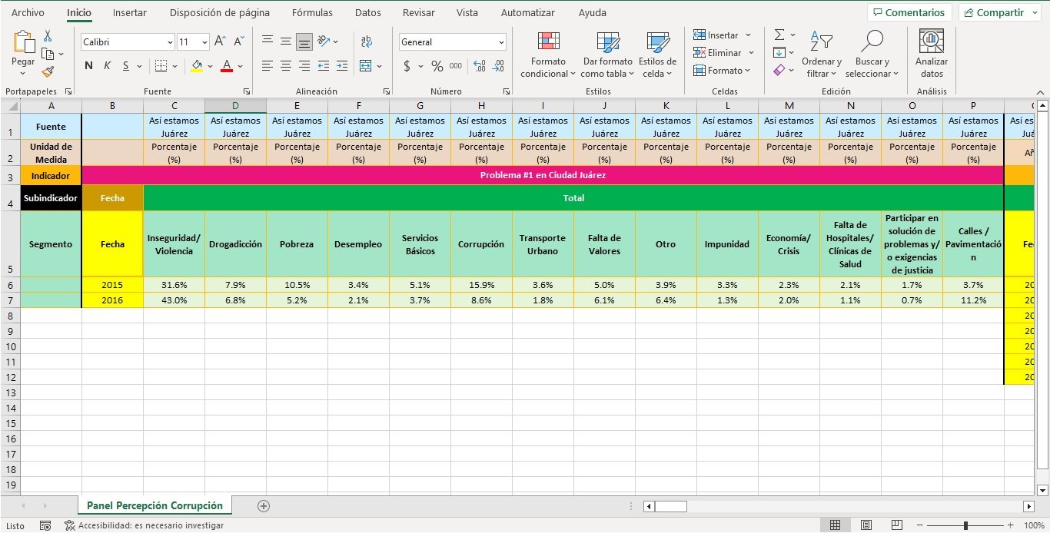
Task: Click the text orientation icon
Action: click(x=324, y=41)
